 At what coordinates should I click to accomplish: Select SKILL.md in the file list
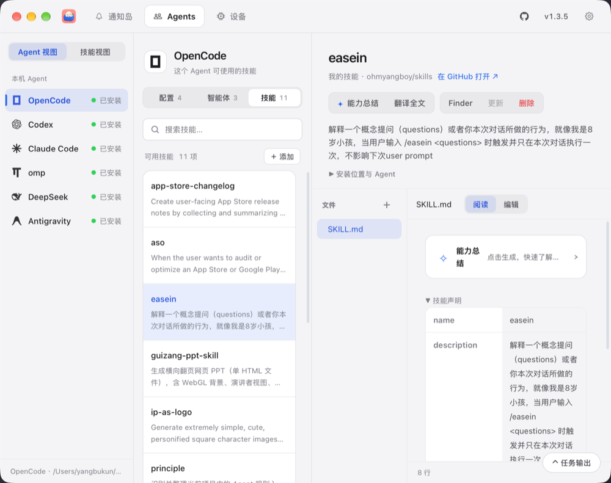[x=359, y=229]
